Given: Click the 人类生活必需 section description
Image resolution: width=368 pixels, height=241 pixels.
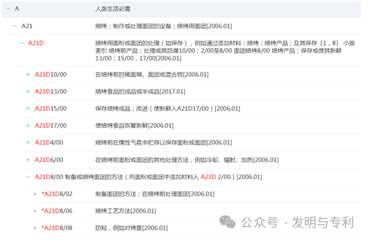Looking at the screenshot, I should point(113,9).
